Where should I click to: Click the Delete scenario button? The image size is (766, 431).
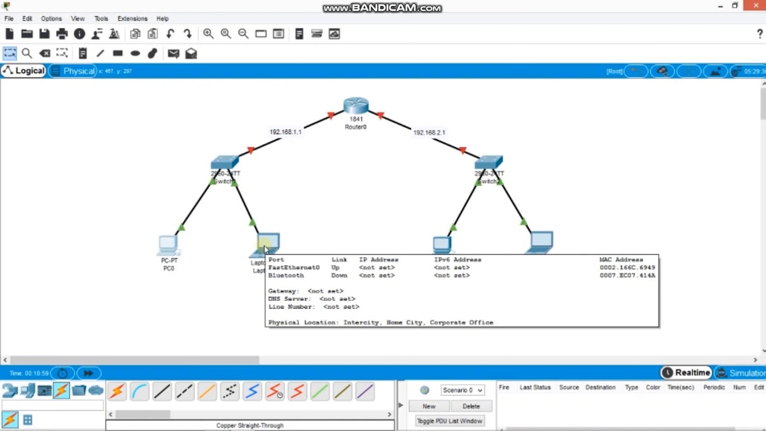tap(471, 406)
